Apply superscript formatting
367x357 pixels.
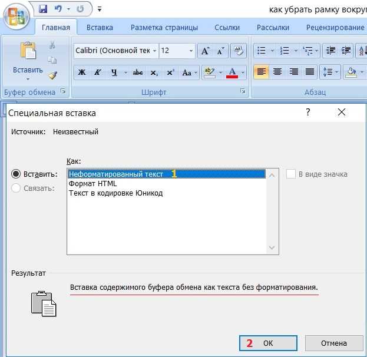pos(170,72)
